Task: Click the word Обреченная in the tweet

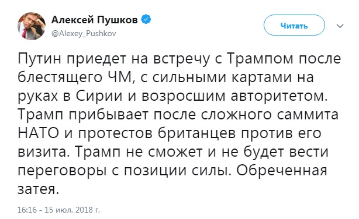Action: (282, 170)
